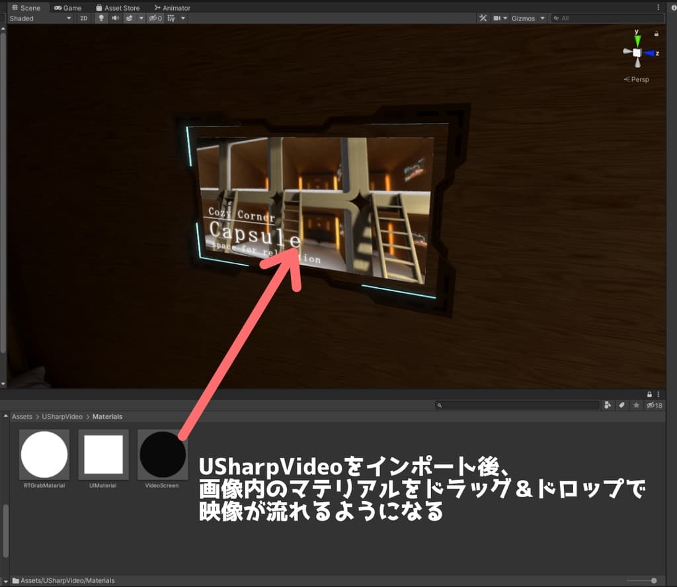
Task: Open the favorites star filter in Project panel
Action: click(x=636, y=405)
